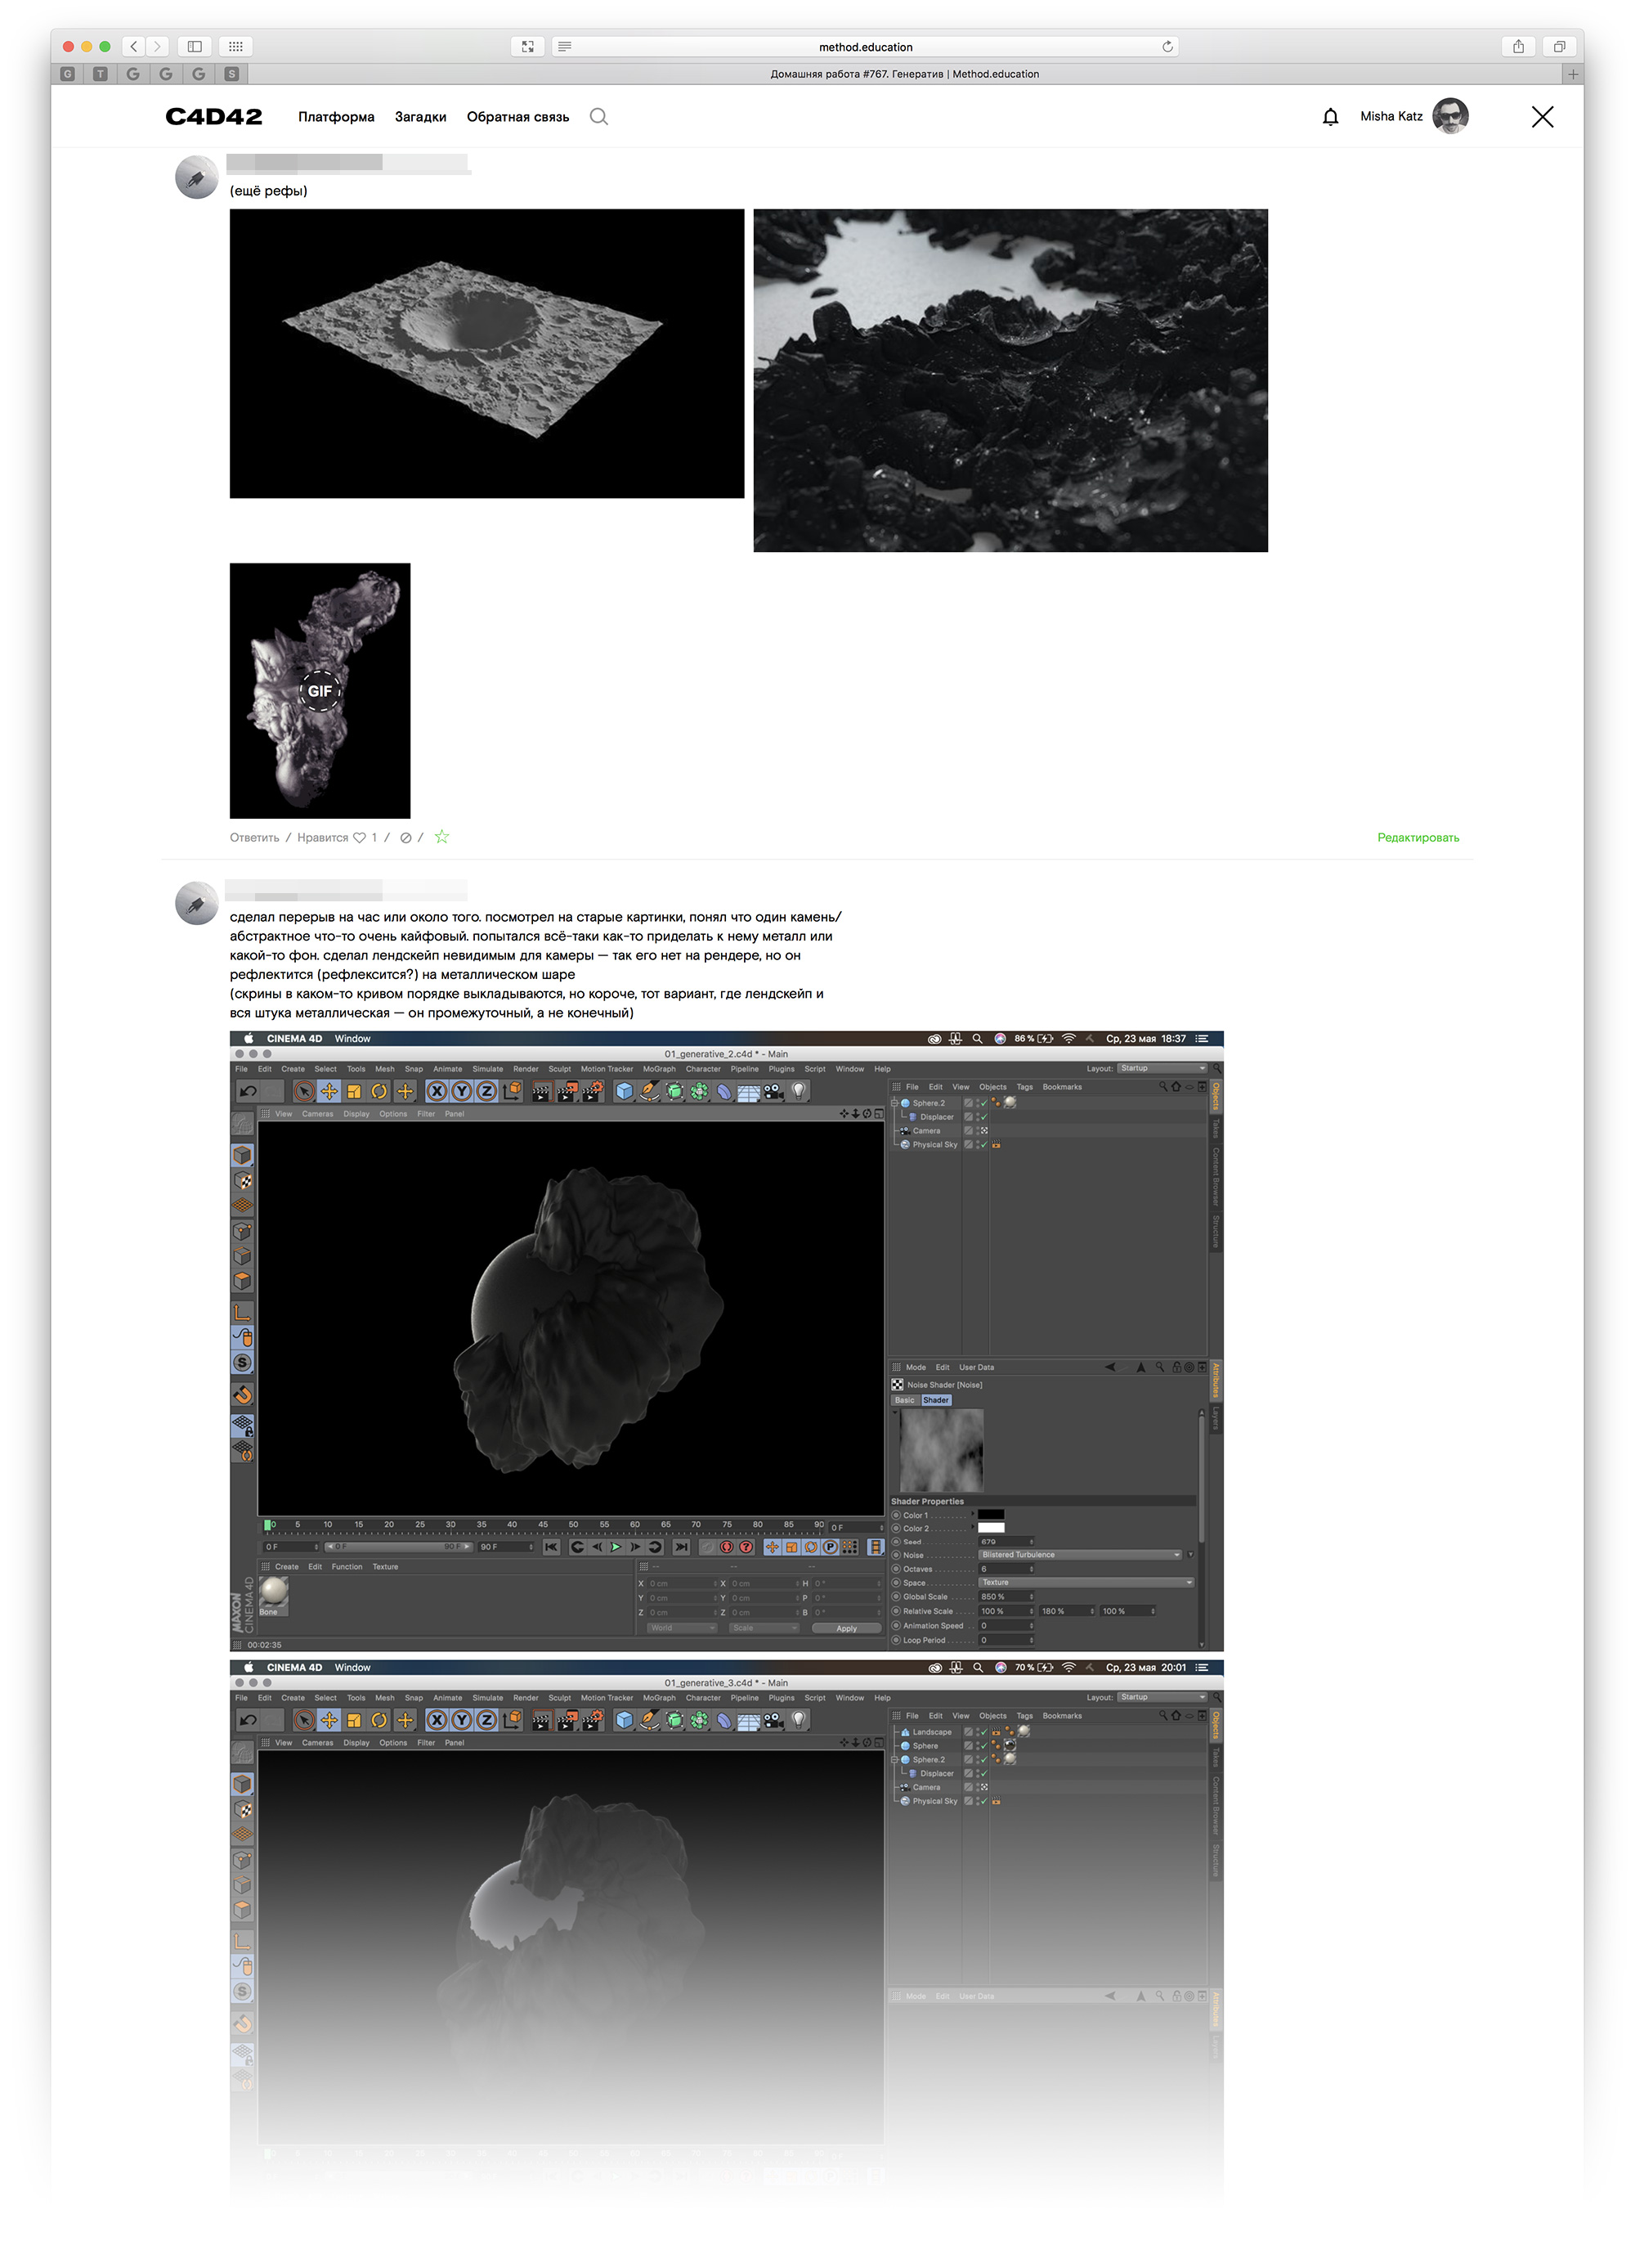Click the Seed value field 679
Screen dimensions: 1635x2268
1006,1541
